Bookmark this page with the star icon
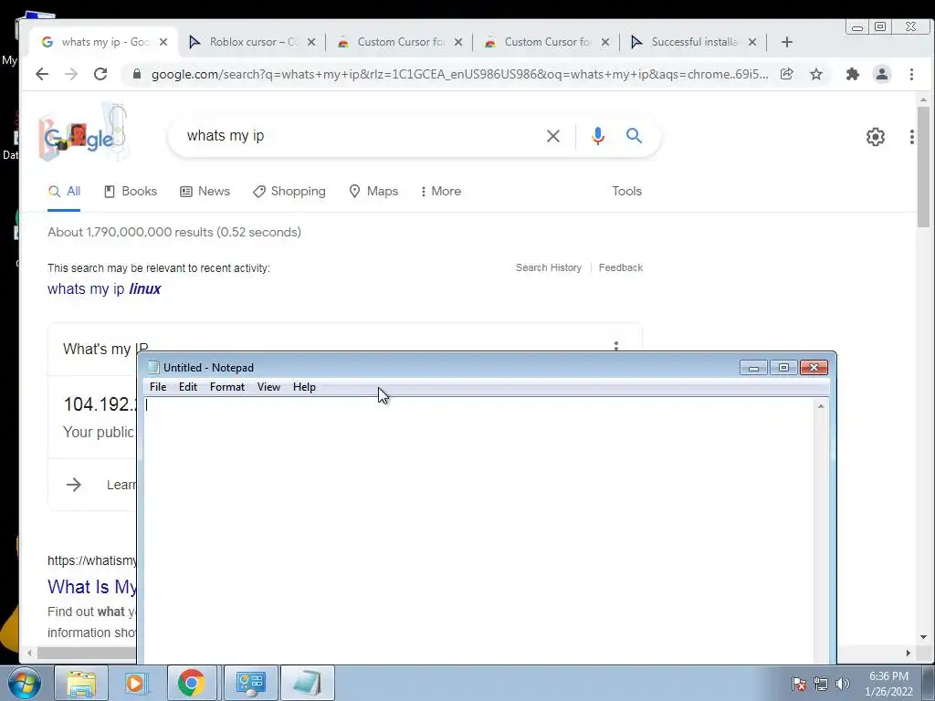The height and width of the screenshot is (701, 935). coord(816,74)
